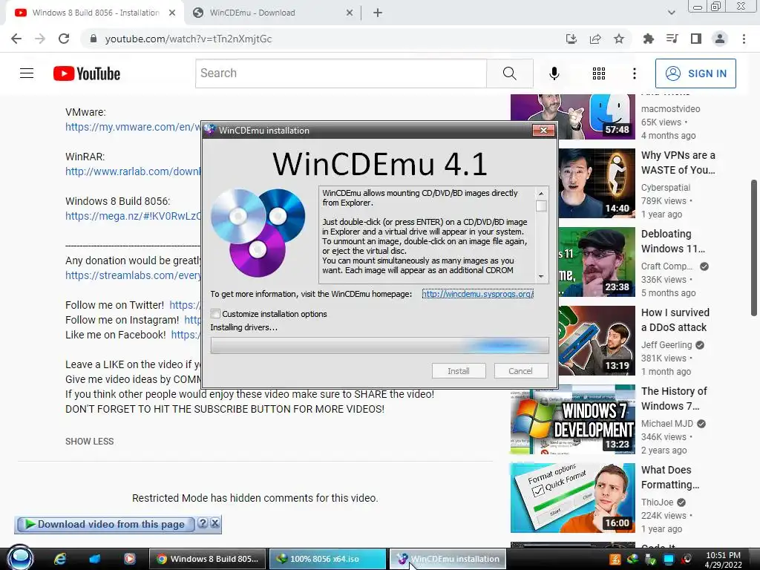The width and height of the screenshot is (760, 570).
Task: Open Debloating Windows 11 video title
Action: pyautogui.click(x=673, y=241)
